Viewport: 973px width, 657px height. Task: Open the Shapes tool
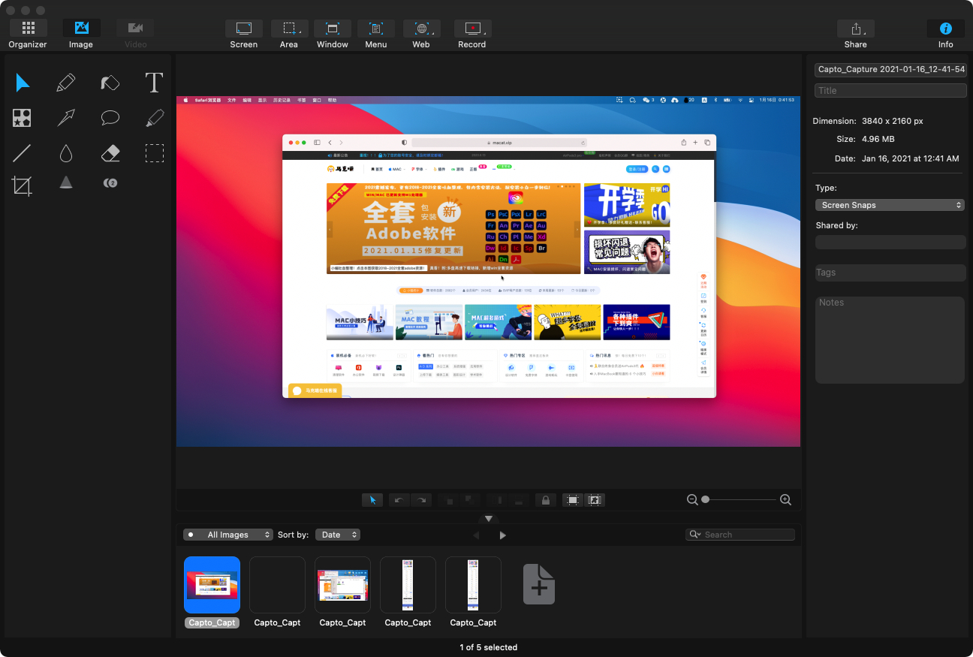point(22,118)
